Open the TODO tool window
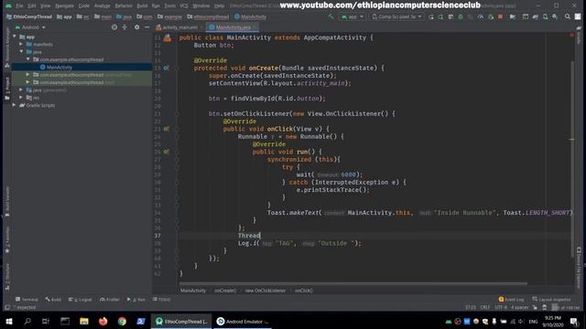Screen dimensions: 586x329 162,299
